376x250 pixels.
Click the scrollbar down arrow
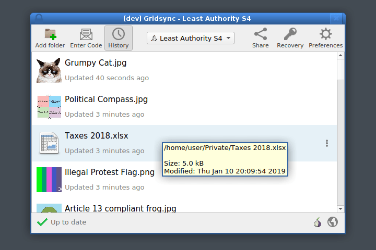340,209
